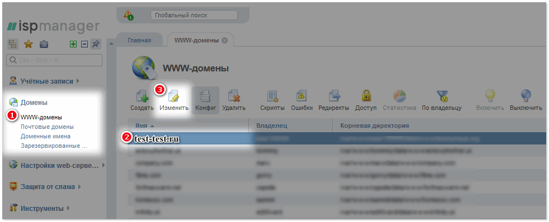Click the Глобальный поиск search field
Screen dimensions: 549x222
click(x=194, y=16)
